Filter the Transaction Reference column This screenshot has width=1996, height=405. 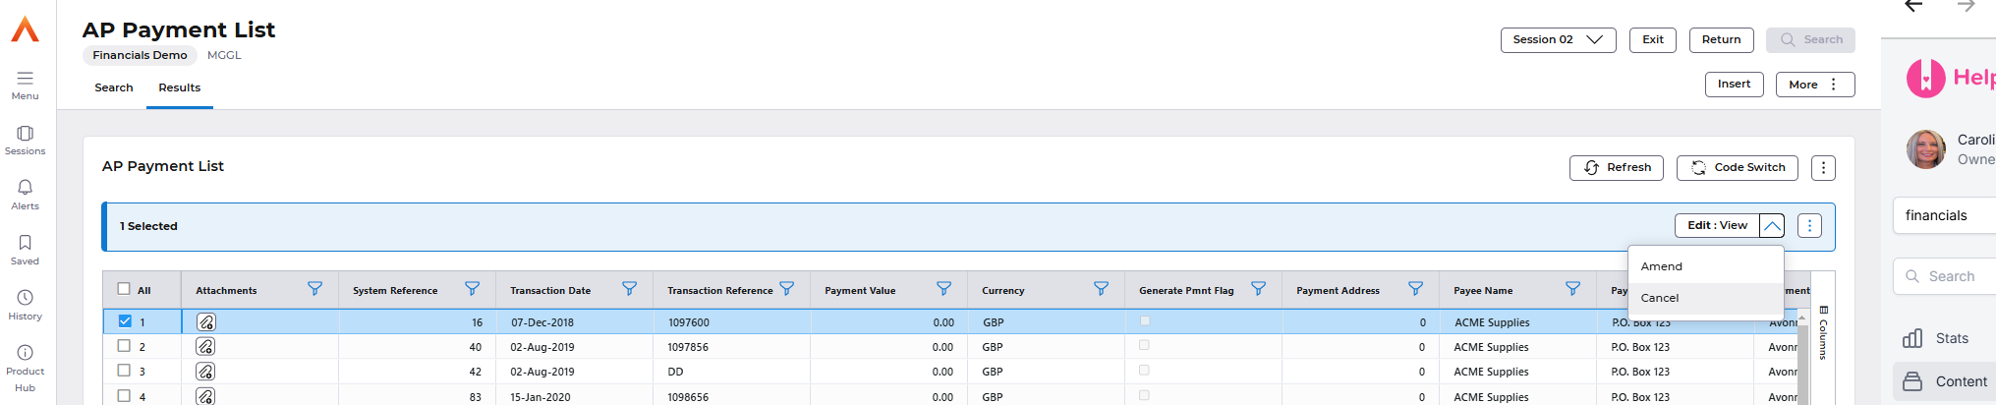click(786, 289)
